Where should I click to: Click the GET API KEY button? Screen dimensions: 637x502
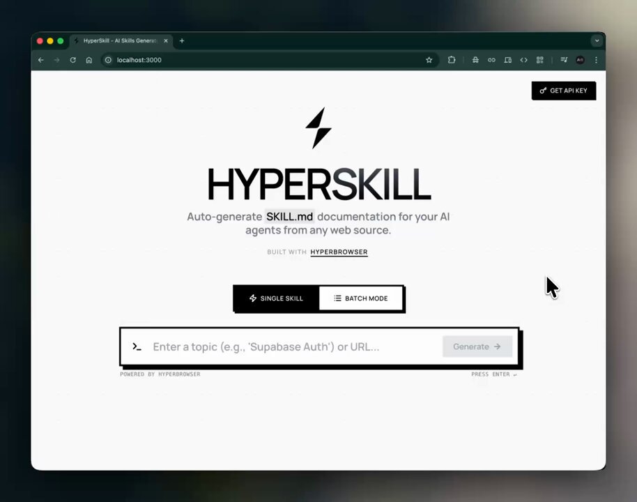pyautogui.click(x=563, y=91)
